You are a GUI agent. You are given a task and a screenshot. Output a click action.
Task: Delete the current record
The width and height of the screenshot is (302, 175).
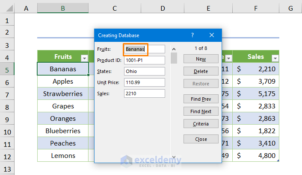(x=201, y=71)
